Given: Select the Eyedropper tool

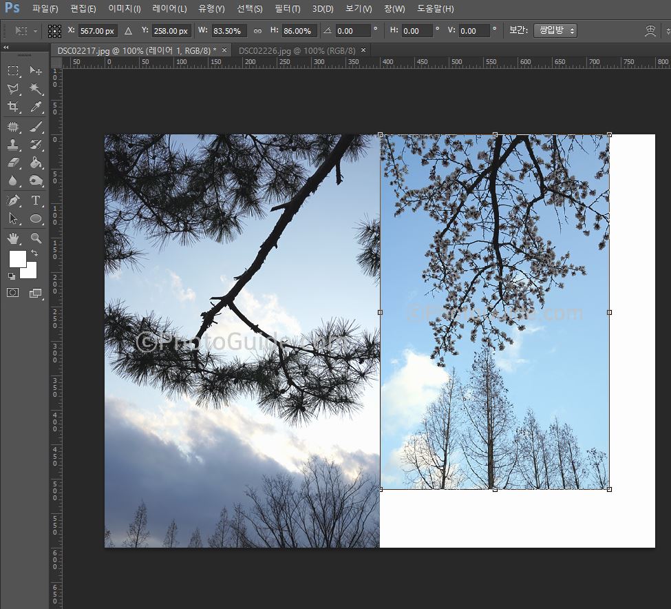Looking at the screenshot, I should (36, 107).
